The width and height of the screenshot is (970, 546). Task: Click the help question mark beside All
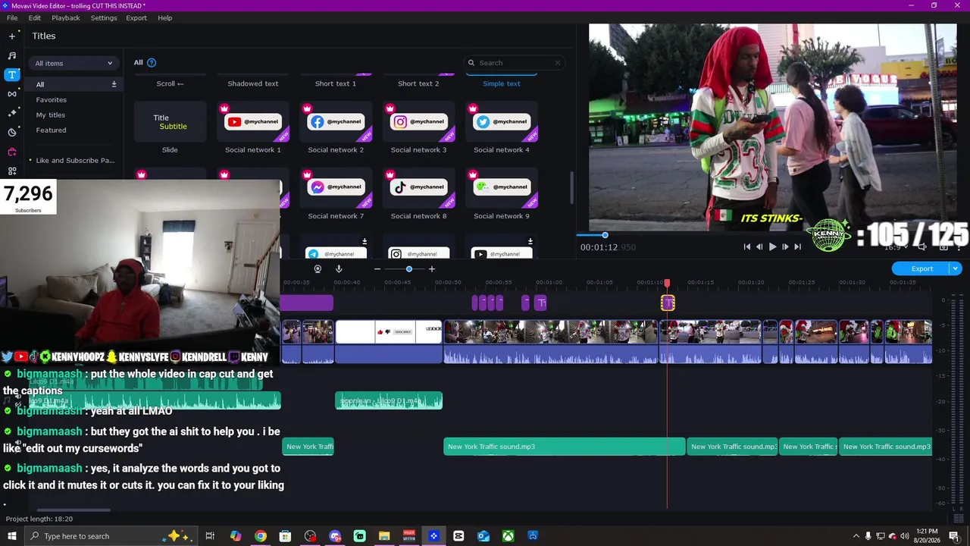pos(152,62)
